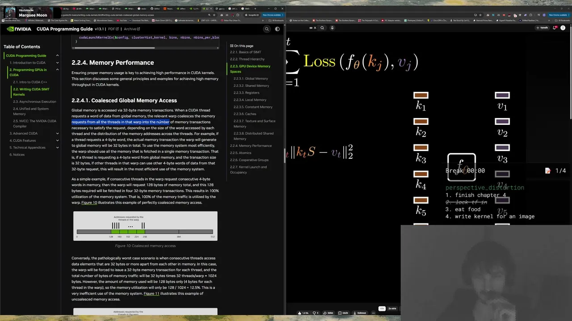The width and height of the screenshot is (572, 321).
Task: Expand the Introduction to CUDA chevron
Action: coord(57,63)
